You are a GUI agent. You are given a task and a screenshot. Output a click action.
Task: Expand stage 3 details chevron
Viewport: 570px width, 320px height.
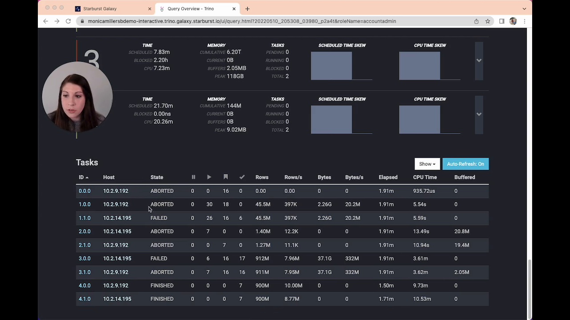[x=479, y=60]
